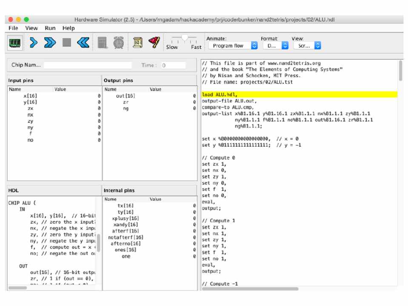
Task: Click the Single Step arrow icon
Action: 34,42
